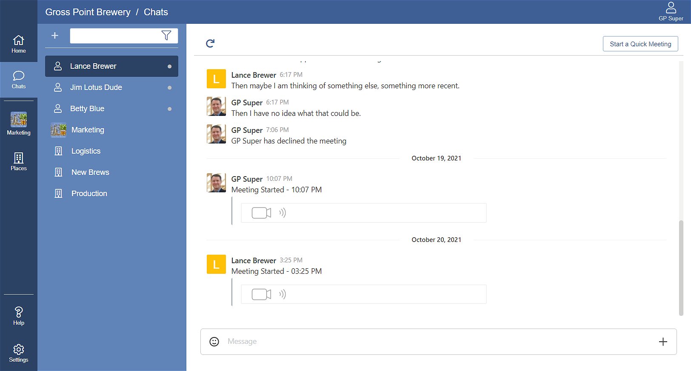Open the Marketing place in left sidebar
This screenshot has height=371, width=691.
pyautogui.click(x=19, y=124)
